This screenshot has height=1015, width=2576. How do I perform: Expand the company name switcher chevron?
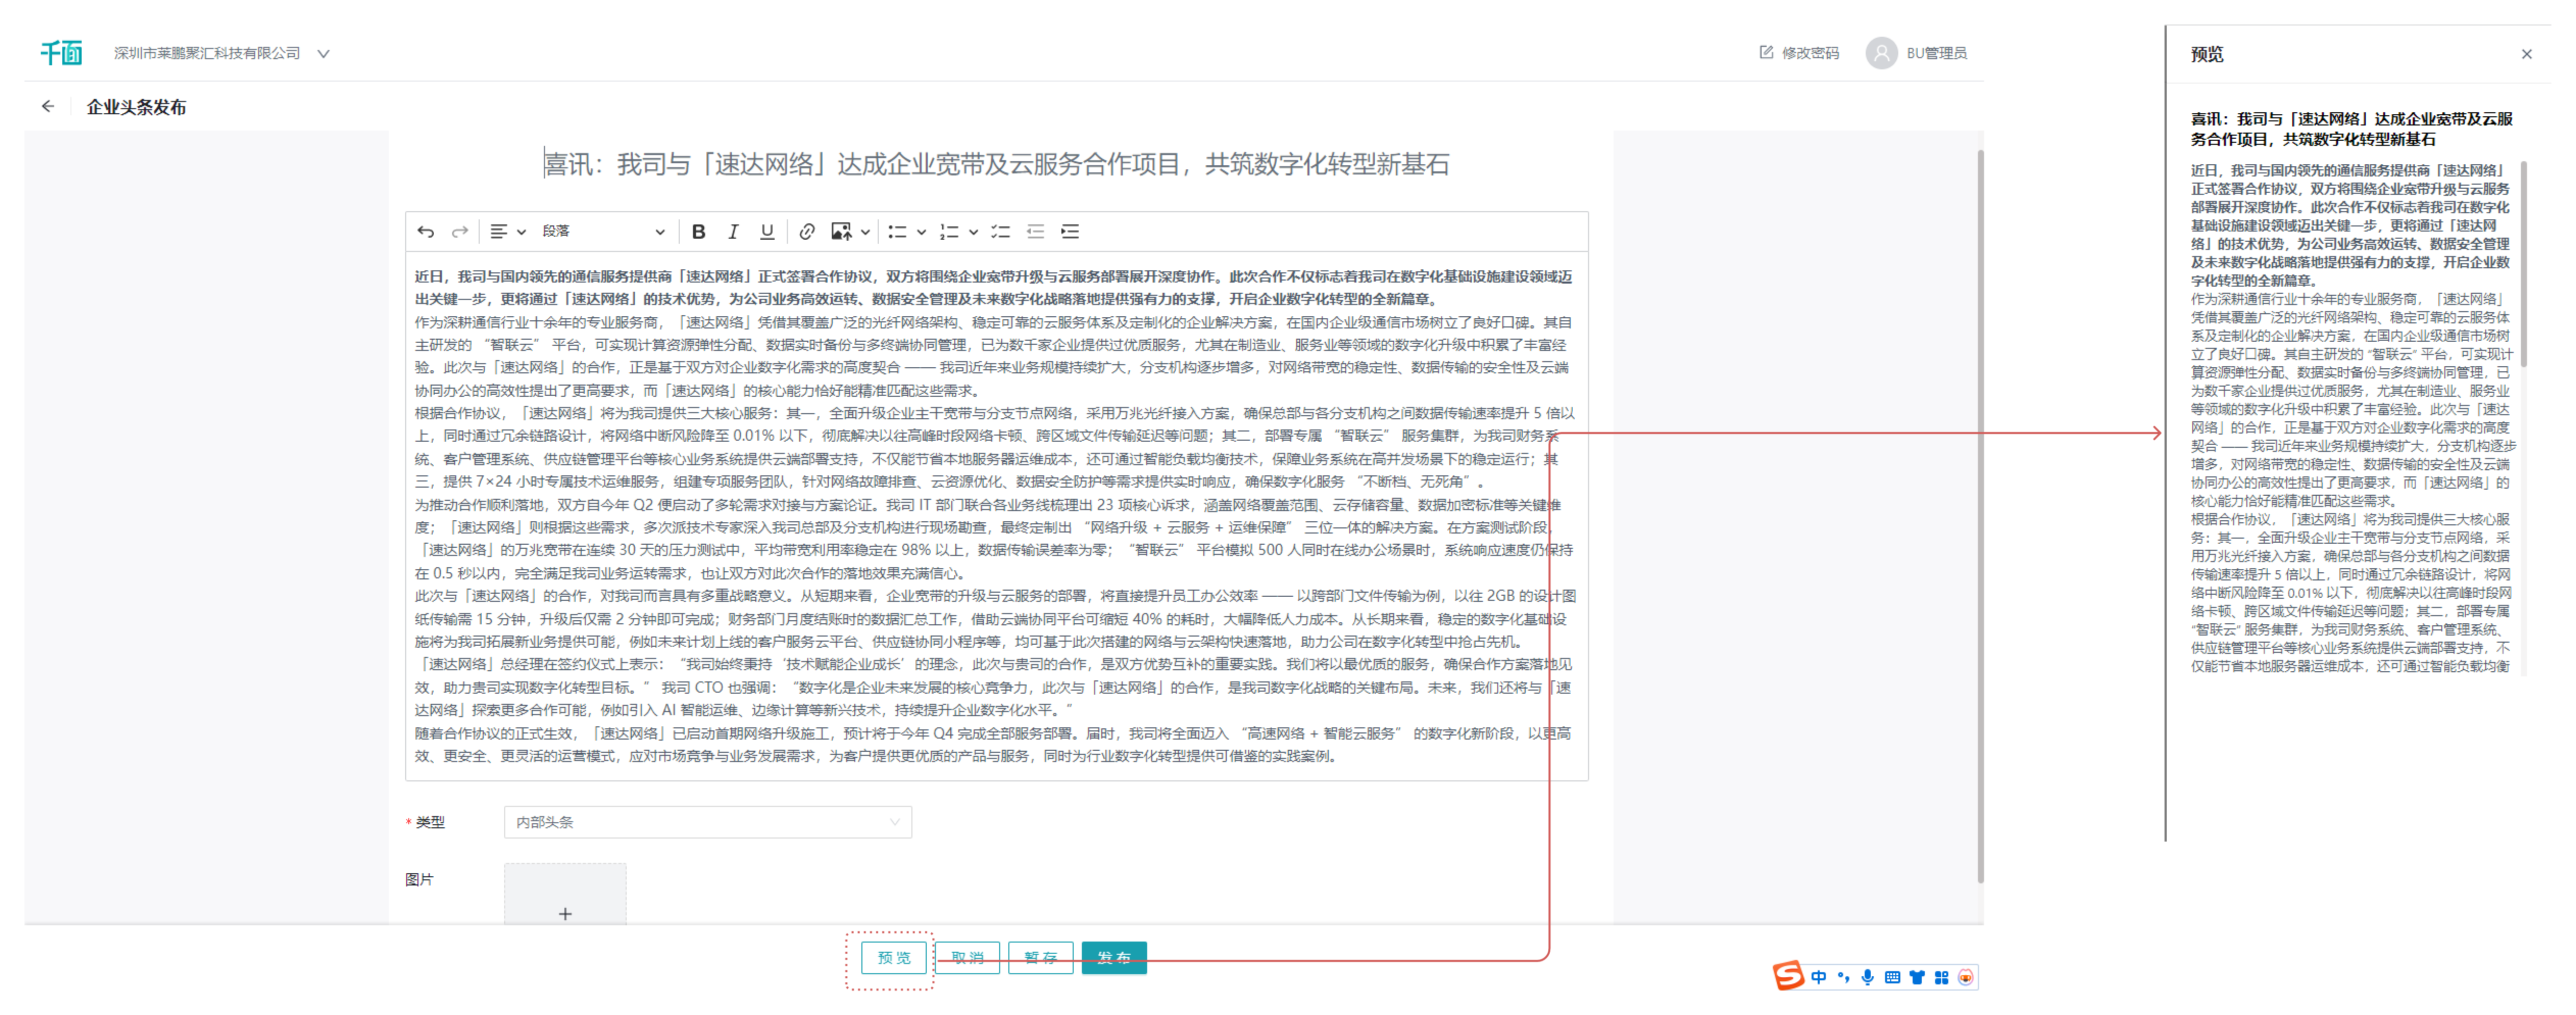pyautogui.click(x=323, y=54)
